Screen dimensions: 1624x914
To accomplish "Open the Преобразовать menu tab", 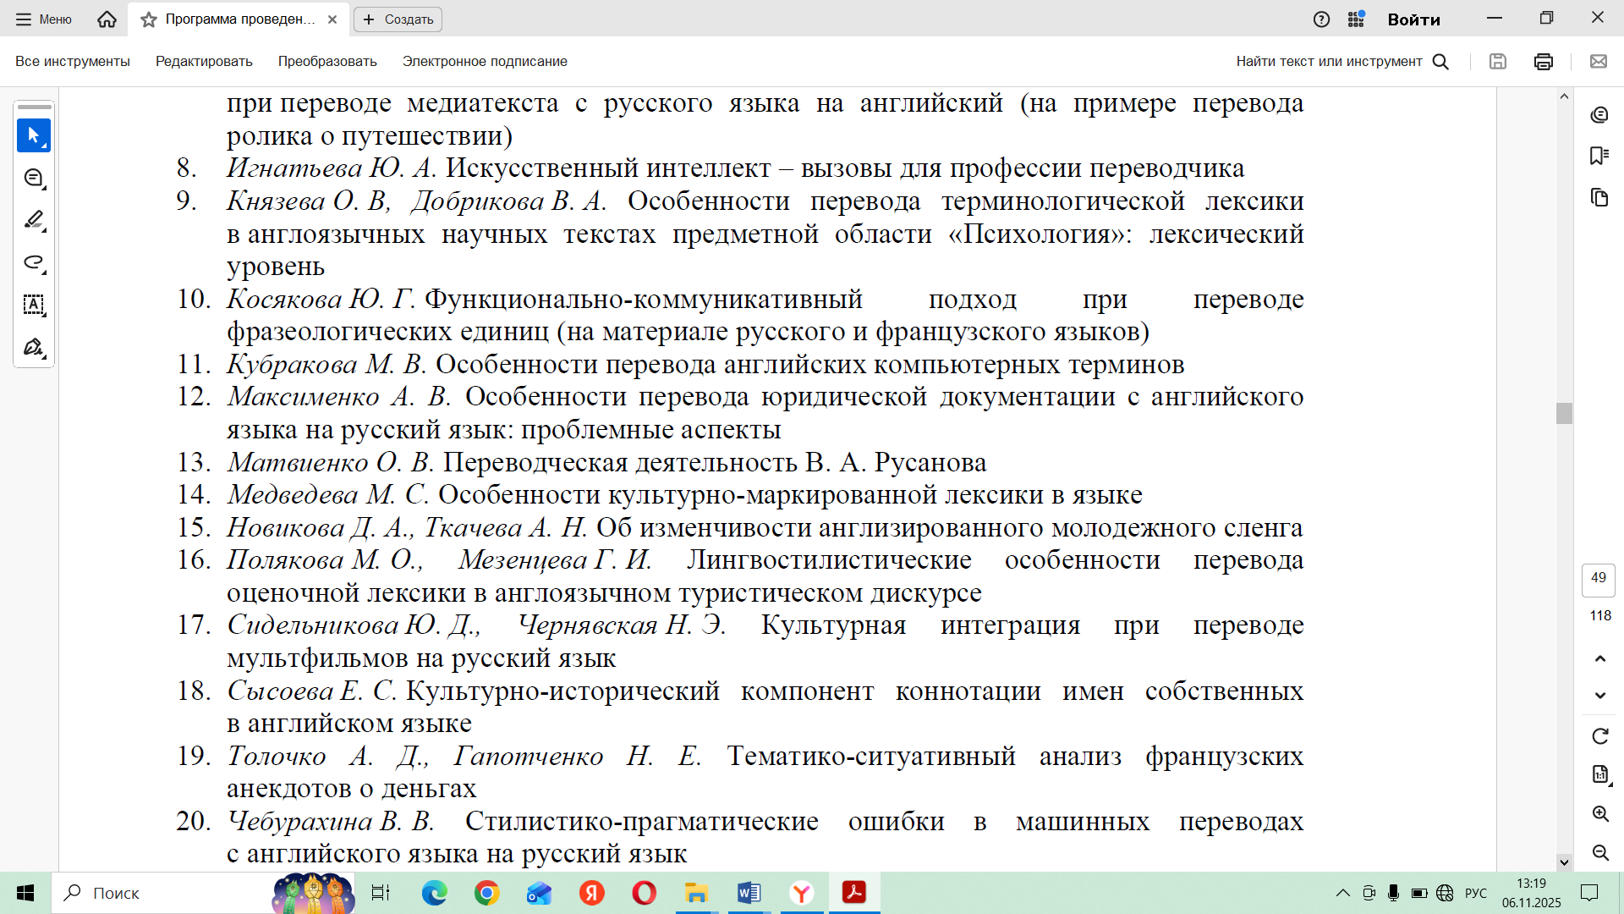I will click(x=327, y=61).
